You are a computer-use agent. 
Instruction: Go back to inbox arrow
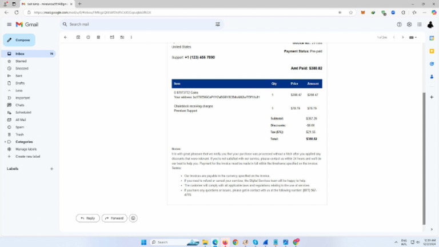coord(66,37)
